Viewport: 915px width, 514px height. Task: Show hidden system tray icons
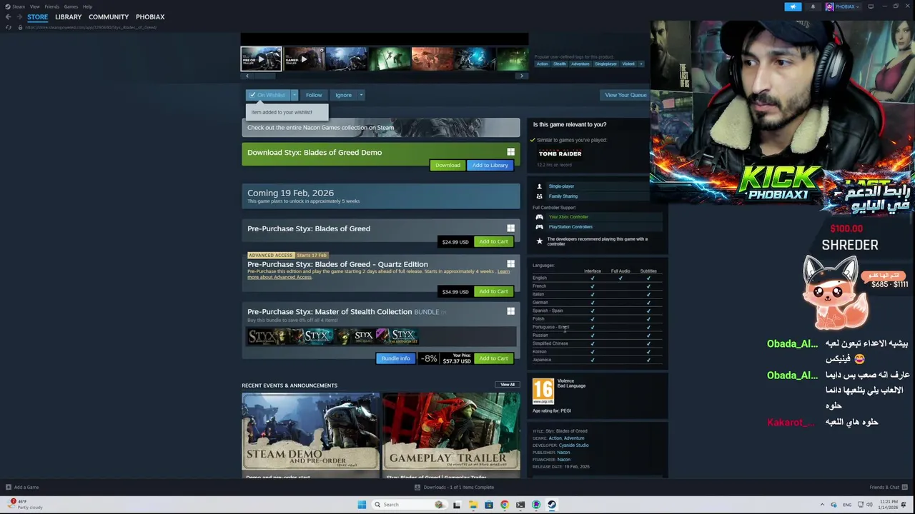822,505
